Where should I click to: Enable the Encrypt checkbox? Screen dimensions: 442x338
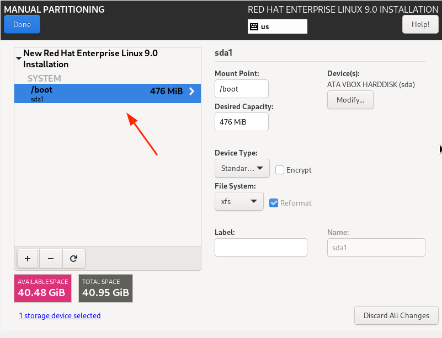(280, 170)
